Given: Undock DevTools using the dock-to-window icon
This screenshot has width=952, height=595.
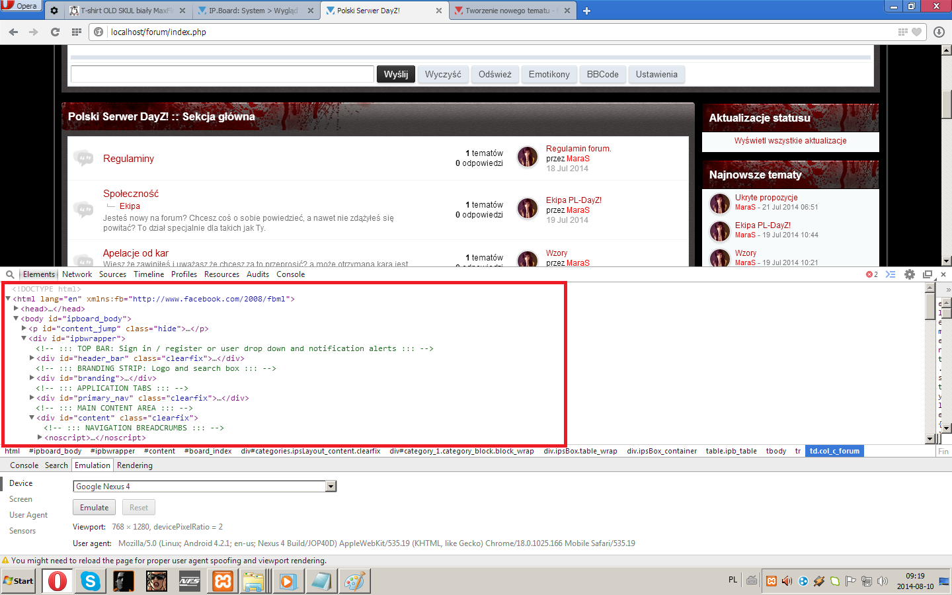Looking at the screenshot, I should click(x=928, y=274).
